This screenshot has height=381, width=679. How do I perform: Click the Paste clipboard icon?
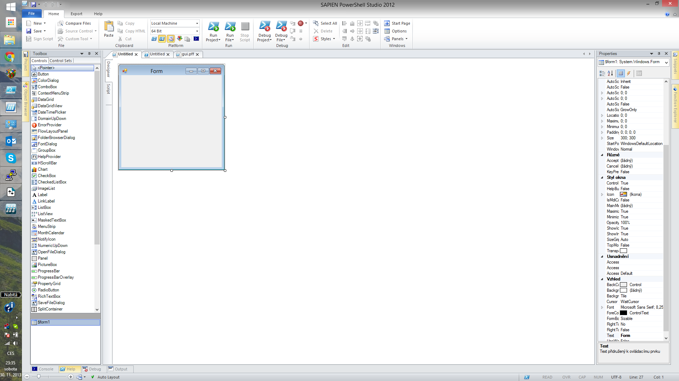(109, 27)
